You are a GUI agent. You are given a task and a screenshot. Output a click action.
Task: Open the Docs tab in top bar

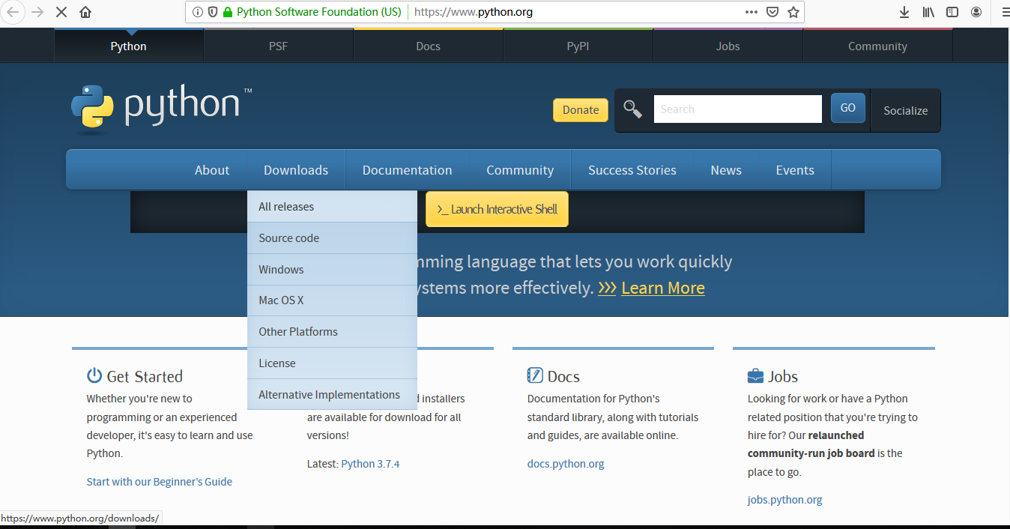(x=429, y=46)
